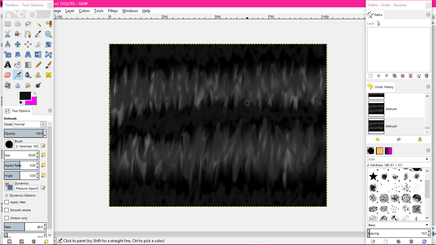
Task: Select the Eraser tool
Action: (8, 75)
